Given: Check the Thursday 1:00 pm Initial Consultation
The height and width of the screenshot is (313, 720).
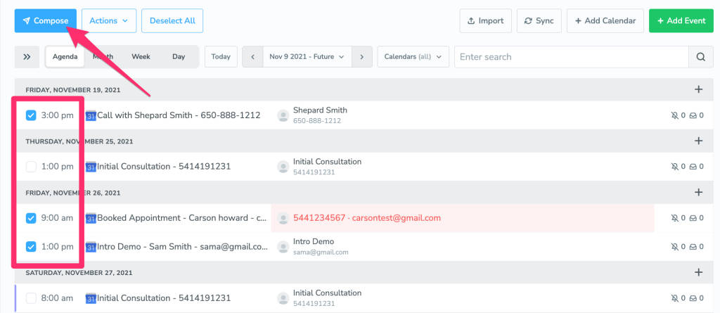Looking at the screenshot, I should coord(31,167).
